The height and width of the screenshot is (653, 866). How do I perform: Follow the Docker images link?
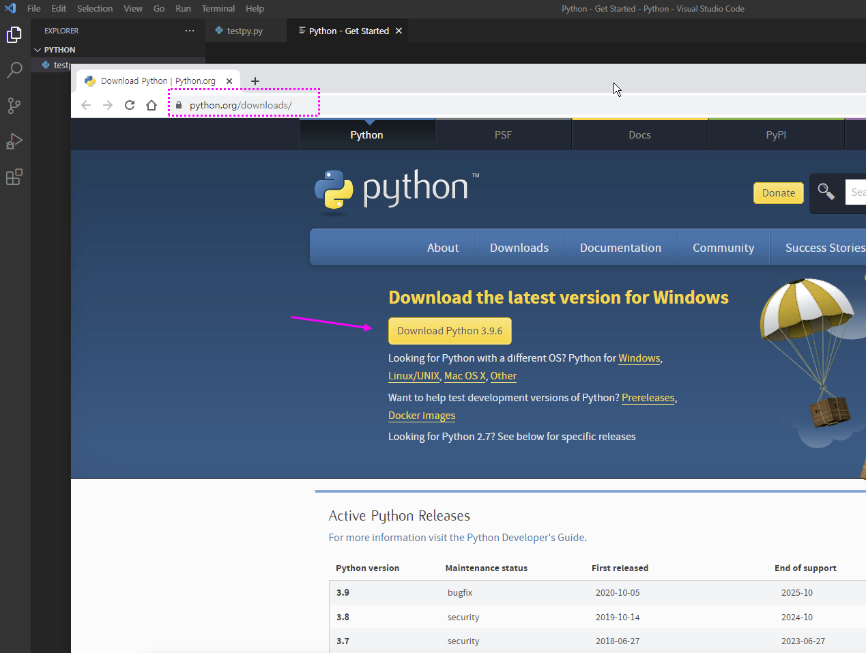click(422, 416)
